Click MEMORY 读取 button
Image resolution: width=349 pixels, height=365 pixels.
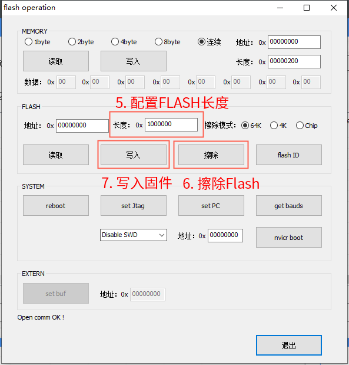(56, 61)
